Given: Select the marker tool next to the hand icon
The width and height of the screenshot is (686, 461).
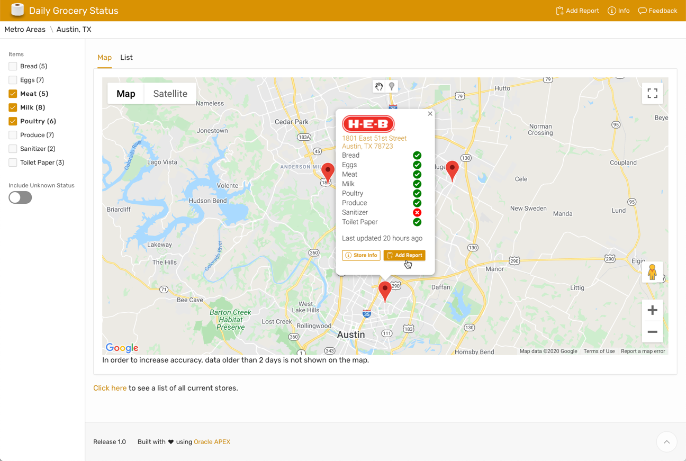Looking at the screenshot, I should tap(392, 86).
